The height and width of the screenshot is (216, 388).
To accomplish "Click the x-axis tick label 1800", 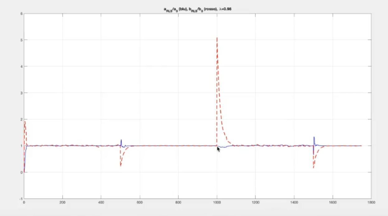I will coord(371,202).
